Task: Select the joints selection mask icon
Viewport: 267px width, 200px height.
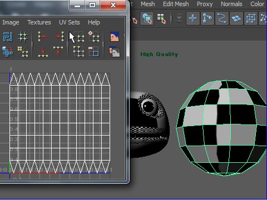Action: (x=207, y=18)
